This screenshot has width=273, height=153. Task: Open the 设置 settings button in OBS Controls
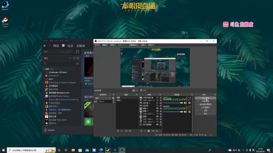tap(205, 111)
